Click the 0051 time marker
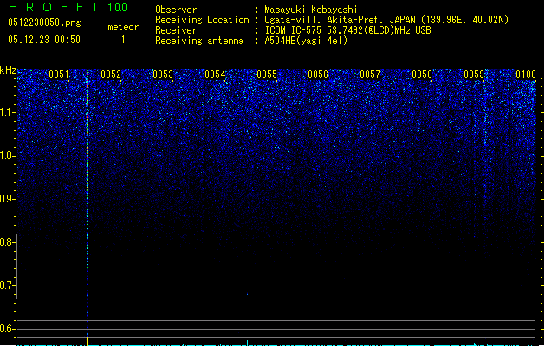 coord(59,74)
